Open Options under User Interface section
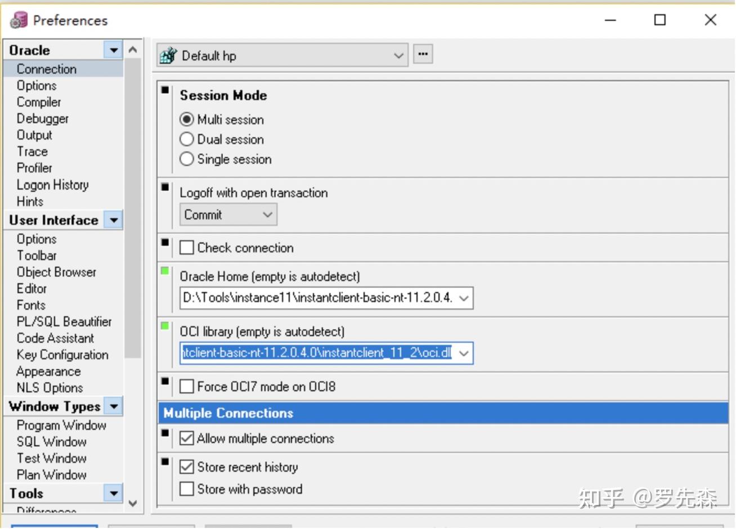736x529 pixels. point(37,239)
